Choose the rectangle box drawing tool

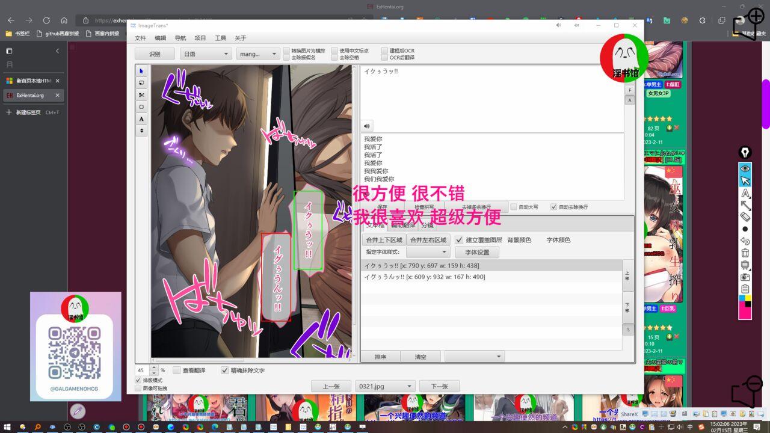coord(141,107)
